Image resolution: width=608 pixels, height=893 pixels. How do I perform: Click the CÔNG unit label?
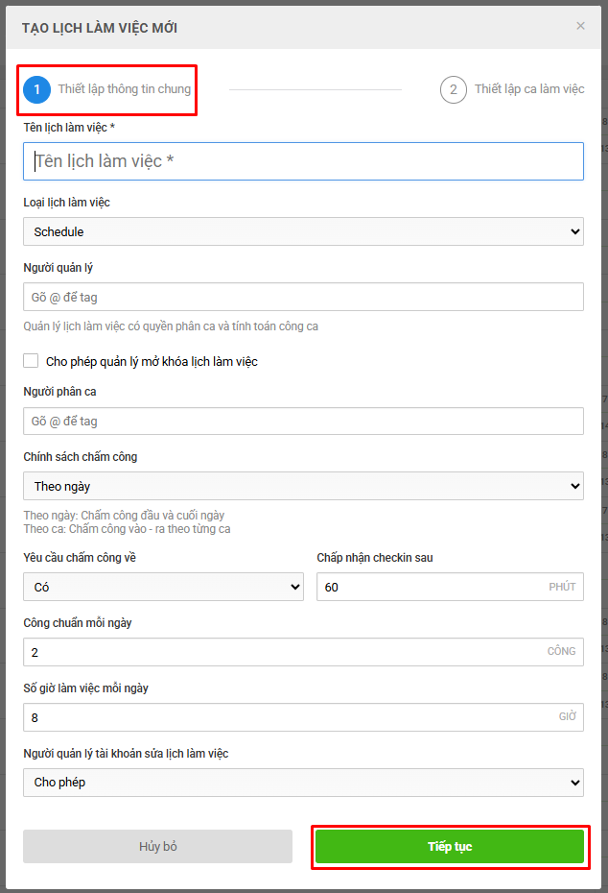(561, 651)
